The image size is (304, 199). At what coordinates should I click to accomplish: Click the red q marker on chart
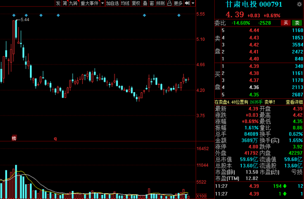pyautogui.click(x=55, y=138)
